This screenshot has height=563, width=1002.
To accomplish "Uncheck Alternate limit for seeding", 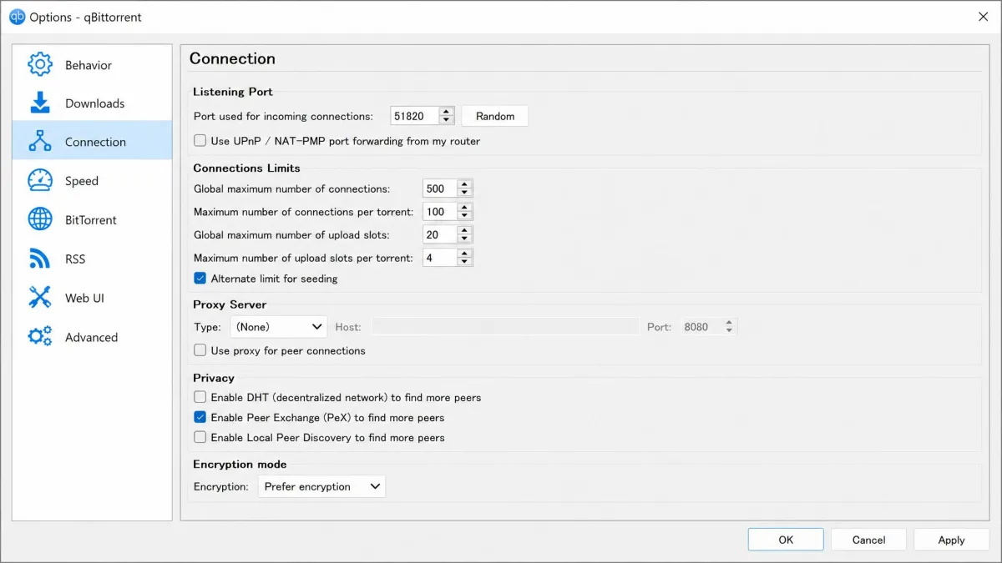I will (x=200, y=279).
